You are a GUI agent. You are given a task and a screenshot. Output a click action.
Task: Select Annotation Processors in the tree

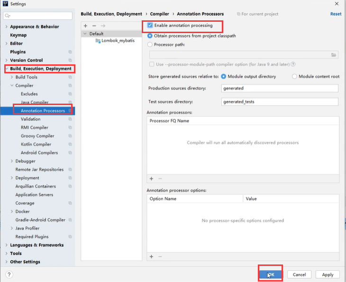pos(43,111)
